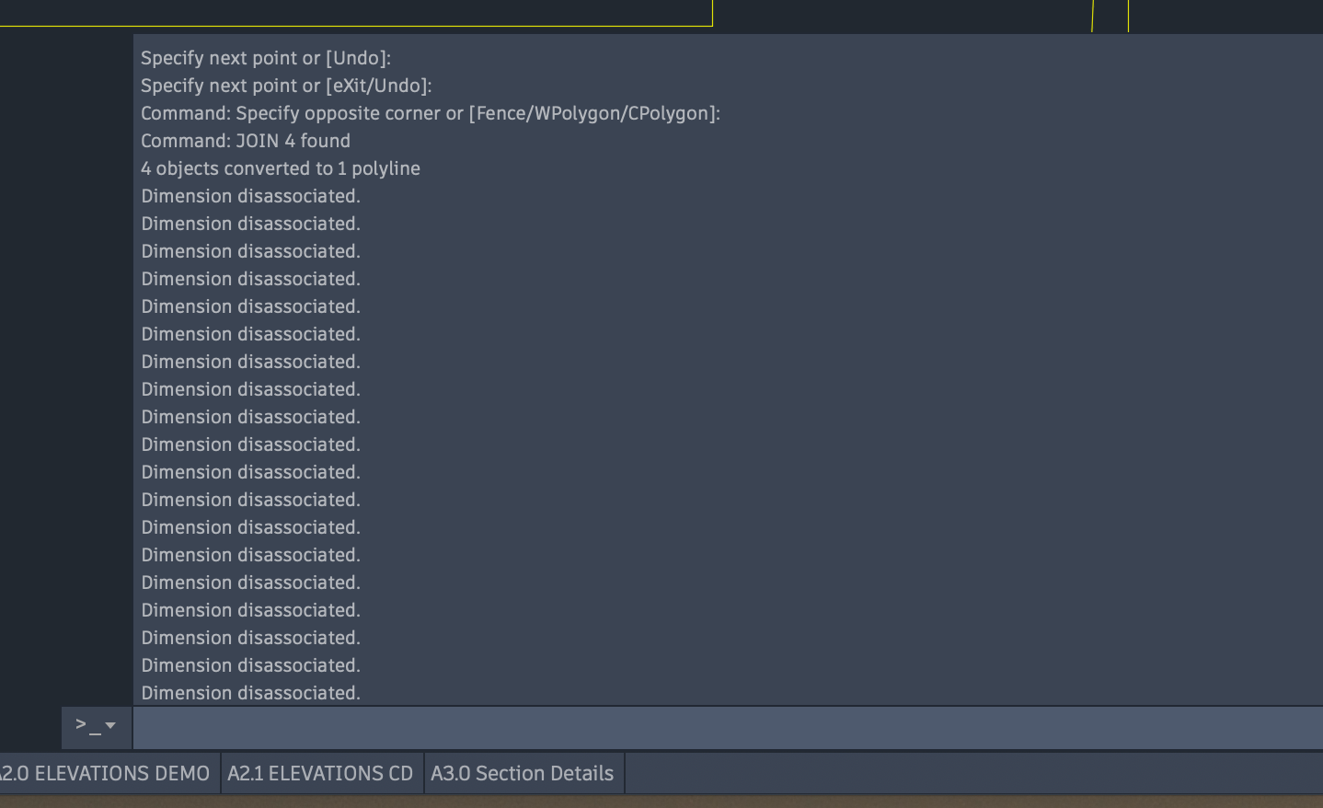This screenshot has height=808, width=1323.
Task: Select the bottommost 'Dimension disassociated.' message
Action: click(250, 693)
